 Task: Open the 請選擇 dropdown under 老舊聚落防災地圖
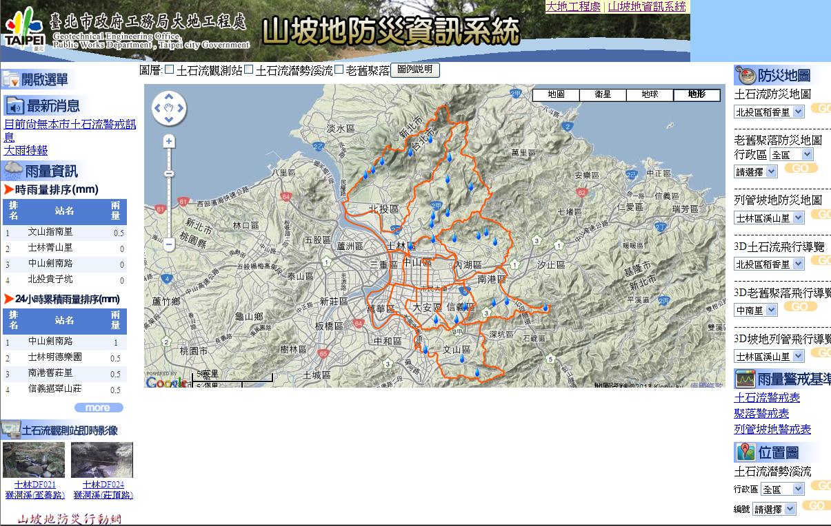(755, 171)
